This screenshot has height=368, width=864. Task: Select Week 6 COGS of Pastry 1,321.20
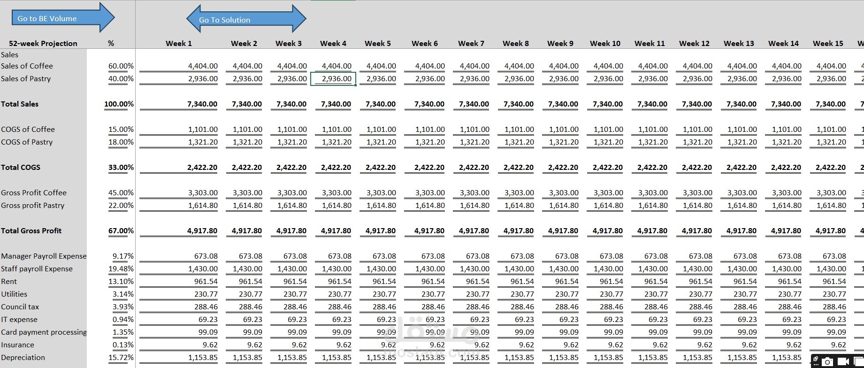pyautogui.click(x=430, y=142)
